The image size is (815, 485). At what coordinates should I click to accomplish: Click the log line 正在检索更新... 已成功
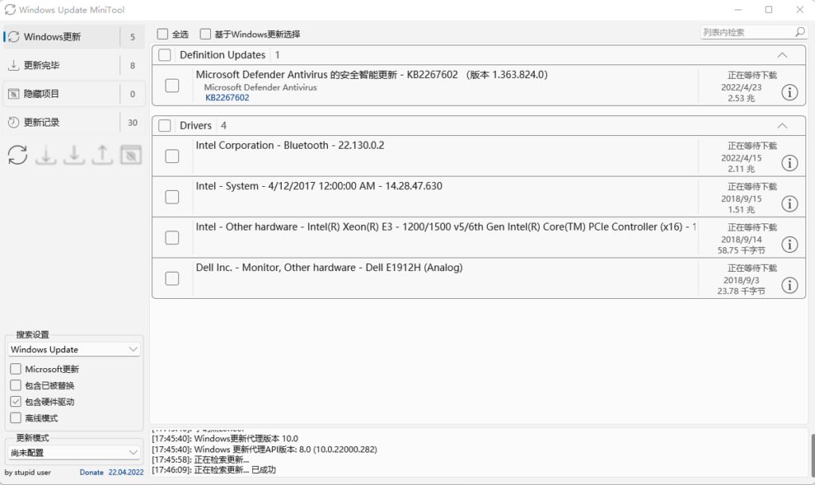[213, 470]
